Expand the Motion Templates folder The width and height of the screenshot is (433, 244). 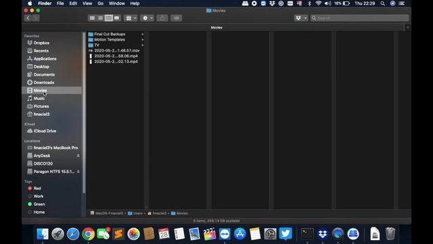(143, 40)
